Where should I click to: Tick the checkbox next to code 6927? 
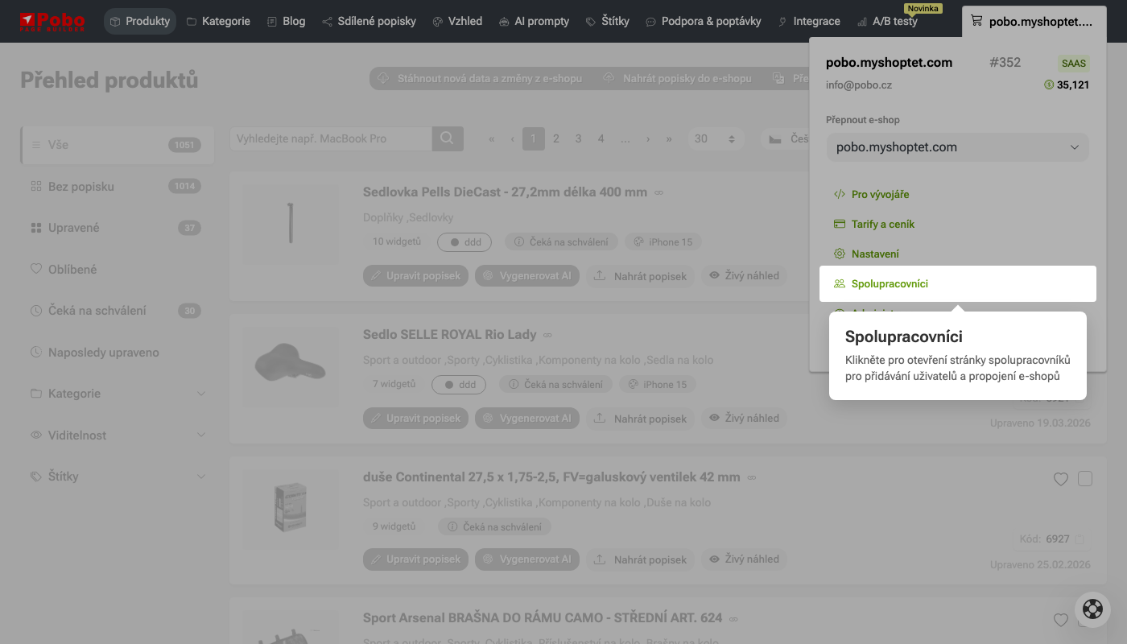tap(1080, 539)
